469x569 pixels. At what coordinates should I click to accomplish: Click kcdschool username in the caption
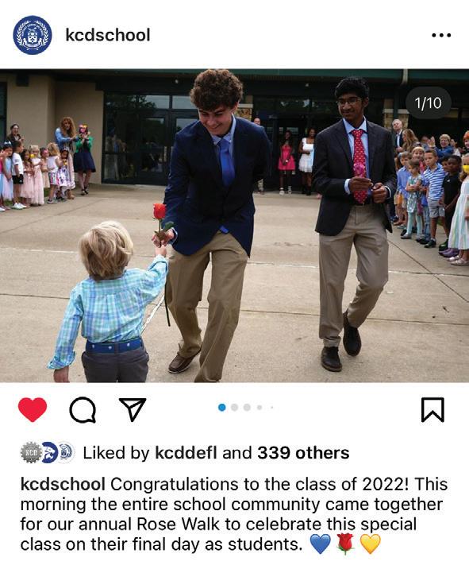pos(63,484)
